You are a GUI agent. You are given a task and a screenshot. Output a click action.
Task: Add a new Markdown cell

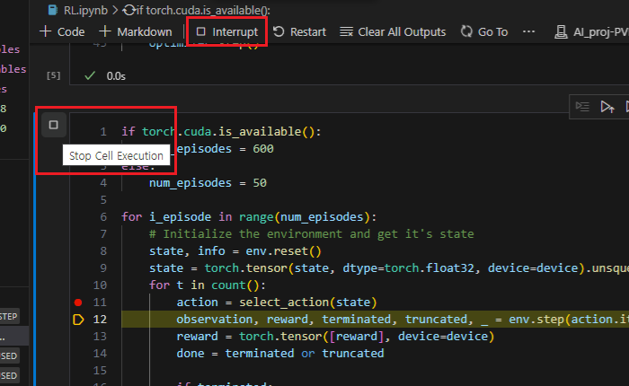(x=136, y=31)
